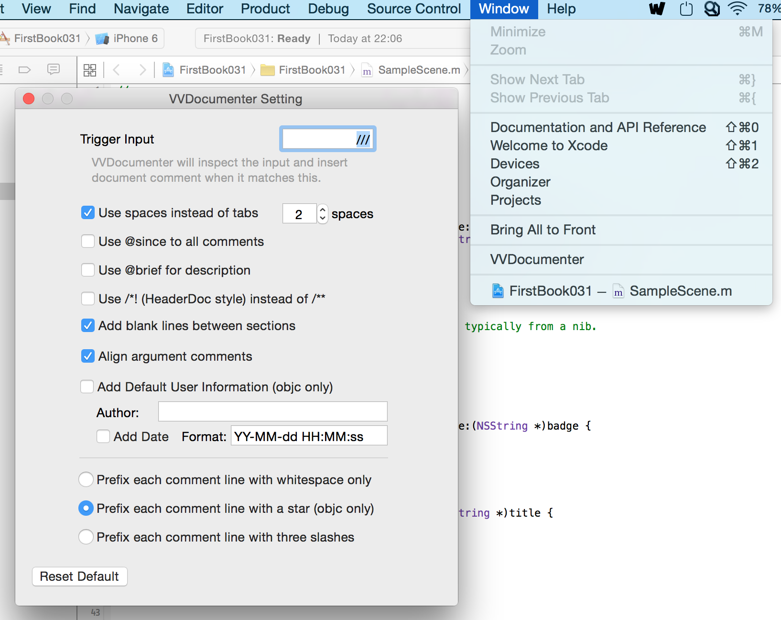Enable Use @since to all comments
The height and width of the screenshot is (620, 781).
pos(88,241)
